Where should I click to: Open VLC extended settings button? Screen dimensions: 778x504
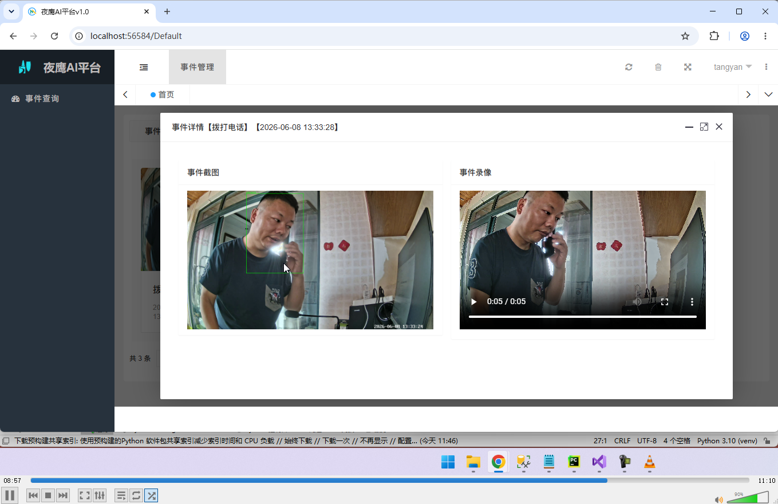[100, 495]
